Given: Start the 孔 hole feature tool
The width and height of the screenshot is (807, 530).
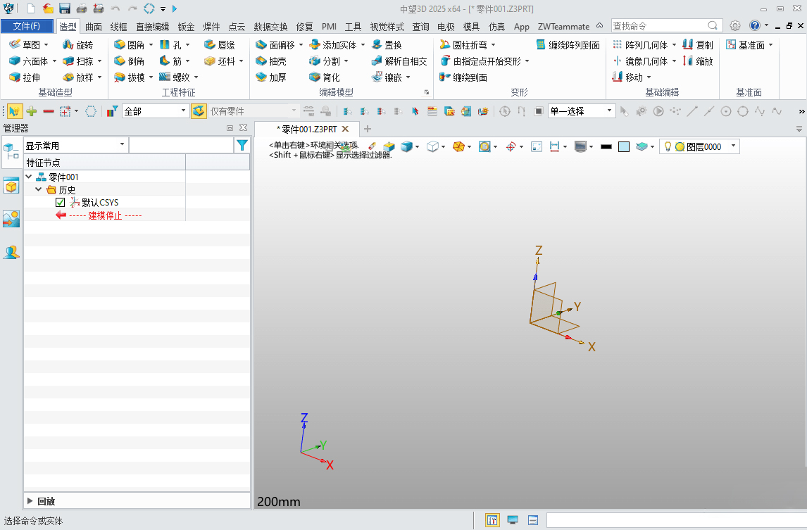Looking at the screenshot, I should [x=172, y=44].
